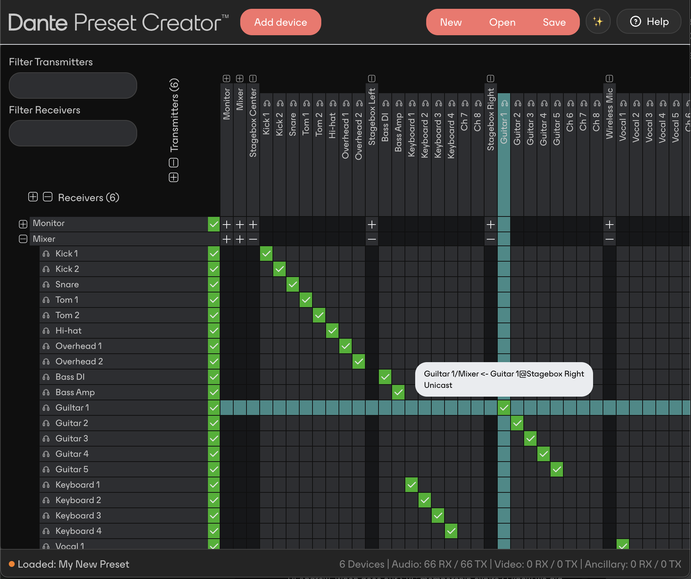The width and height of the screenshot is (691, 579).
Task: Expand all receivers with plus icon
Action: [33, 197]
